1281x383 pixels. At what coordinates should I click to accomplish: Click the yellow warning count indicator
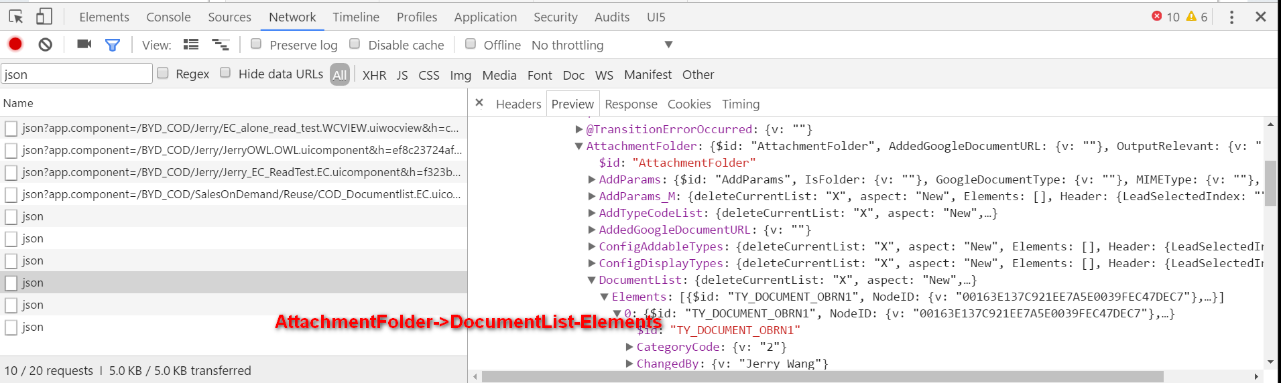pos(1197,17)
